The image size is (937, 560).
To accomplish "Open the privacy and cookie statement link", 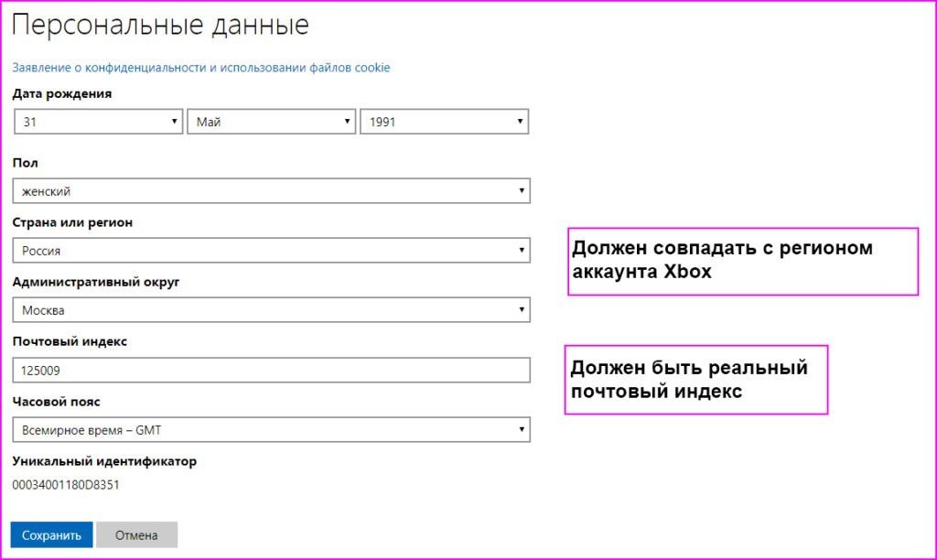I will pos(200,67).
